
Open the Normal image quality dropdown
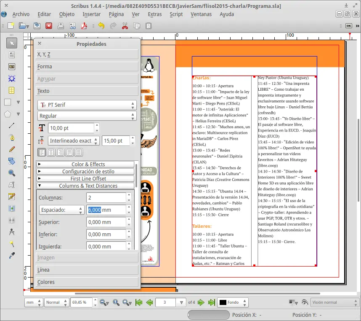pyautogui.click(x=56, y=302)
